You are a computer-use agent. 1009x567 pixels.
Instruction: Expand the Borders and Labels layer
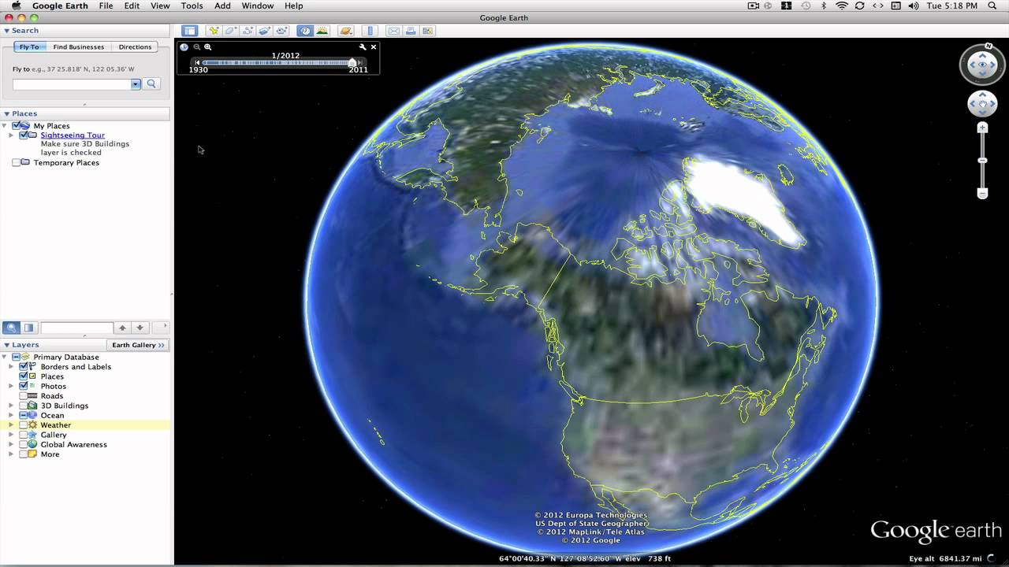(x=12, y=367)
